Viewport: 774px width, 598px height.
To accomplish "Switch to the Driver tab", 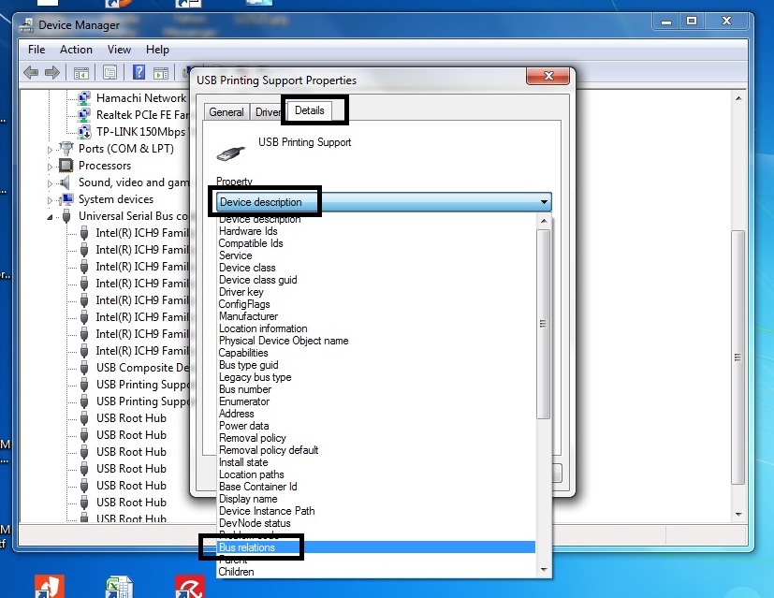I will point(267,112).
